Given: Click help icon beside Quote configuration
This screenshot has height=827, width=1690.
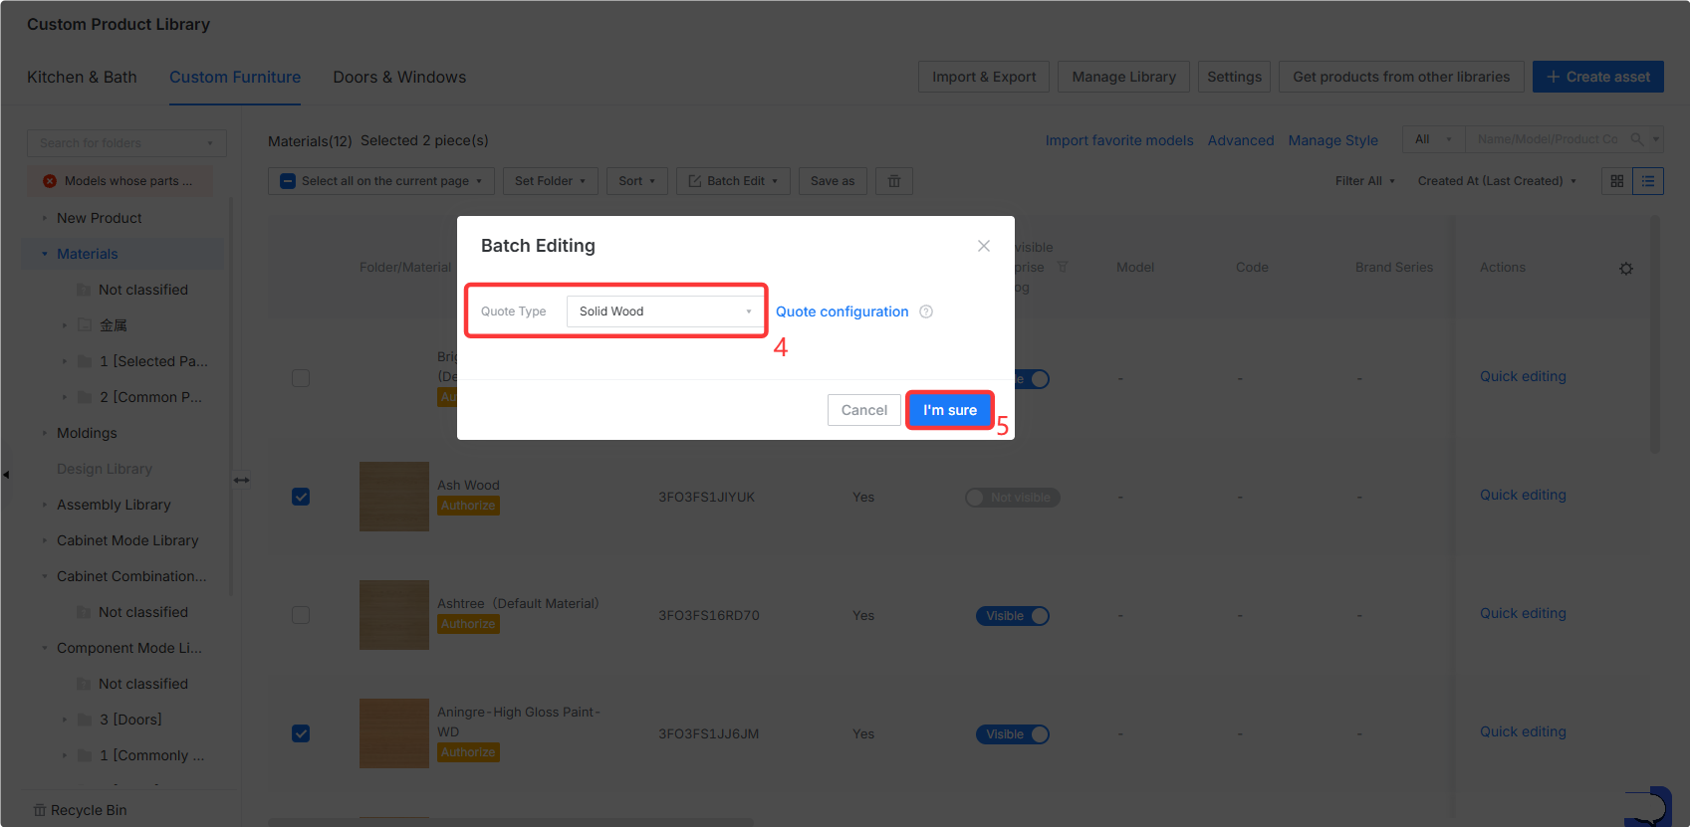Looking at the screenshot, I should pyautogui.click(x=926, y=311).
